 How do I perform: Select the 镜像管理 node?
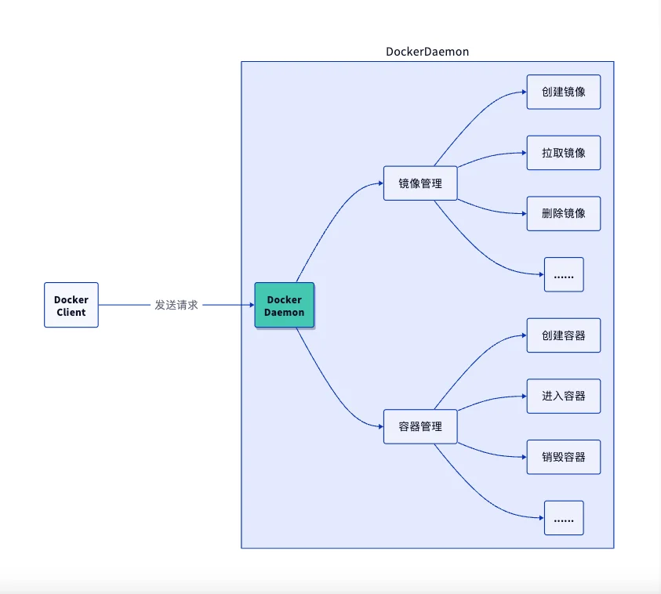tap(420, 183)
